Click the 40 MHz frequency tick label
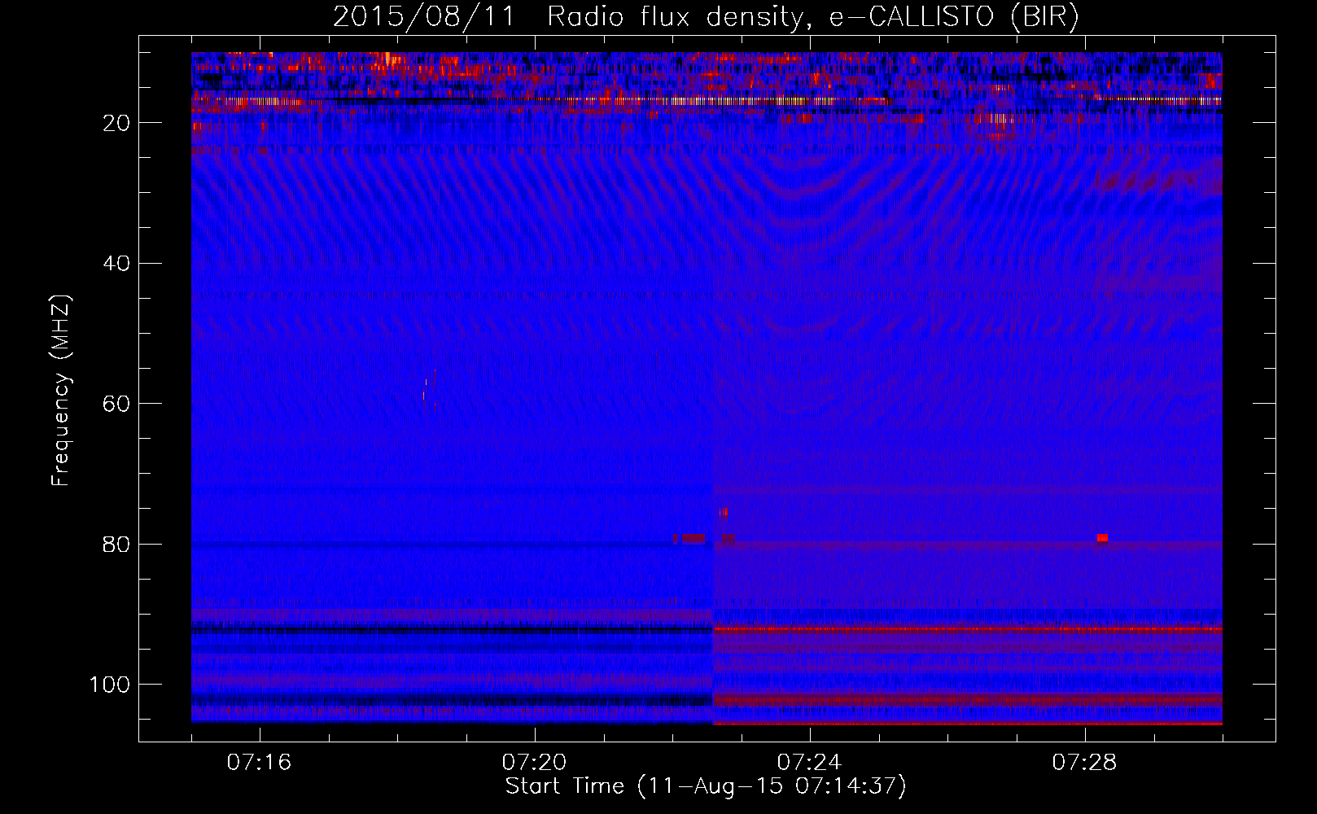 [117, 264]
